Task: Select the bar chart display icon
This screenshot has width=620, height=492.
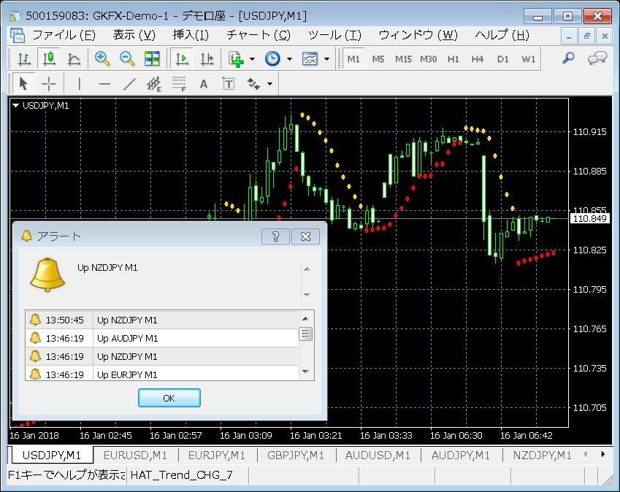Action: point(25,59)
